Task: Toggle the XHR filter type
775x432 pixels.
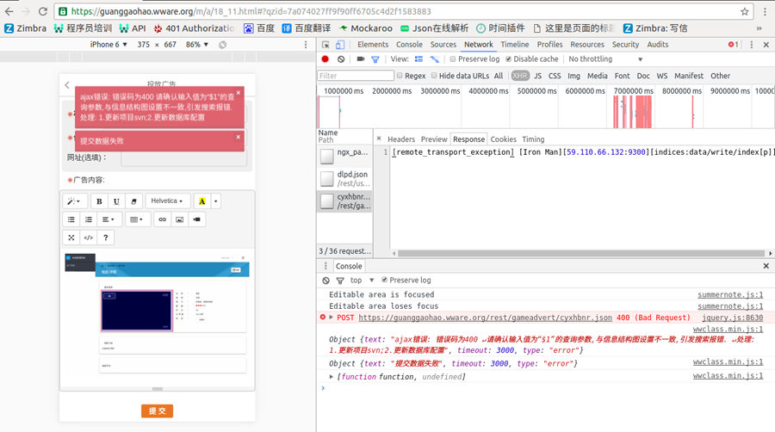Action: click(x=519, y=76)
